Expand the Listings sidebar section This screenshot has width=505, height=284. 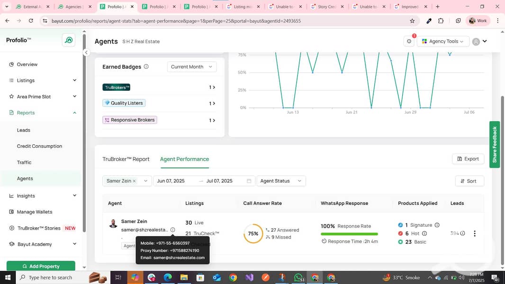click(75, 80)
